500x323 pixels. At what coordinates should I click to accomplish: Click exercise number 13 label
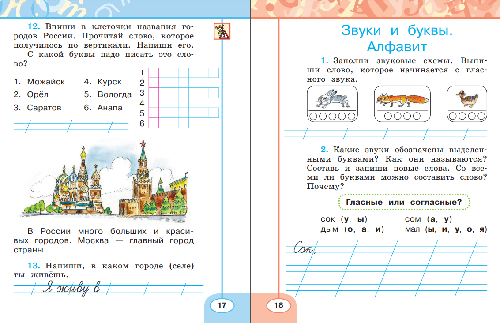(34, 266)
